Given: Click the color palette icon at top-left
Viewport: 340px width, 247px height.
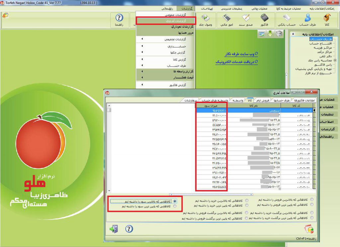Looking at the screenshot, I should click(5, 15).
